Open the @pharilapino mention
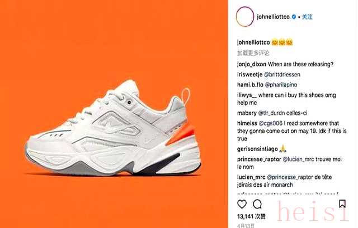 [x=281, y=85]
